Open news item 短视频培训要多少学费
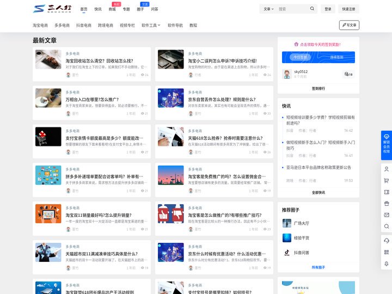392x294 pixels. 320,120
